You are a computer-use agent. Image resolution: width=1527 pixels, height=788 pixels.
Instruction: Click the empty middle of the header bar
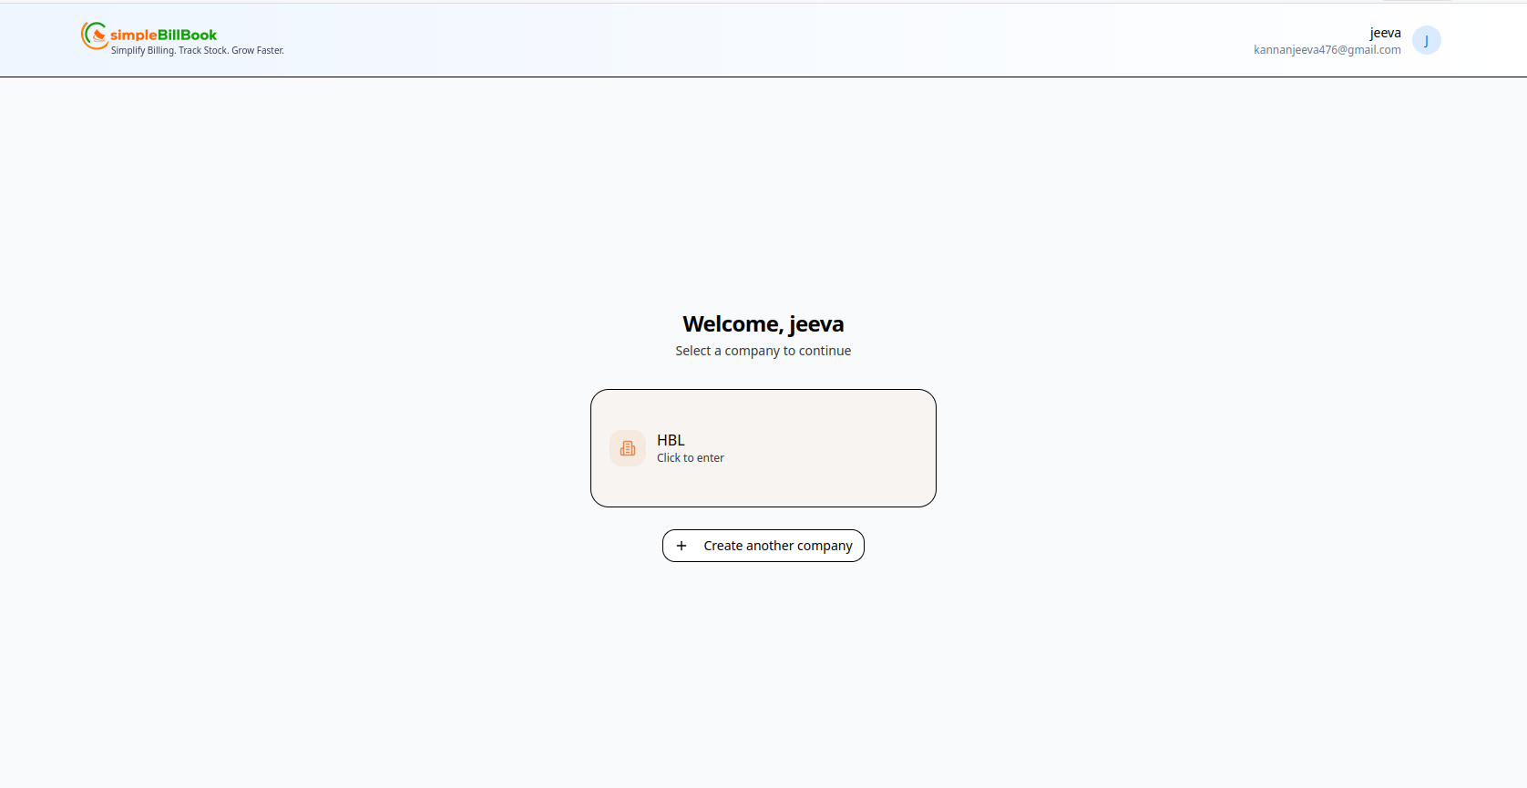click(729, 40)
